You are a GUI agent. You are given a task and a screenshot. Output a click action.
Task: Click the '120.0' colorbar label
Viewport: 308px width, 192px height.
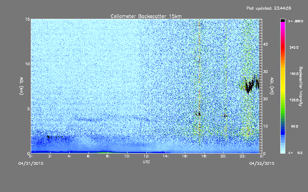pyautogui.click(x=294, y=100)
